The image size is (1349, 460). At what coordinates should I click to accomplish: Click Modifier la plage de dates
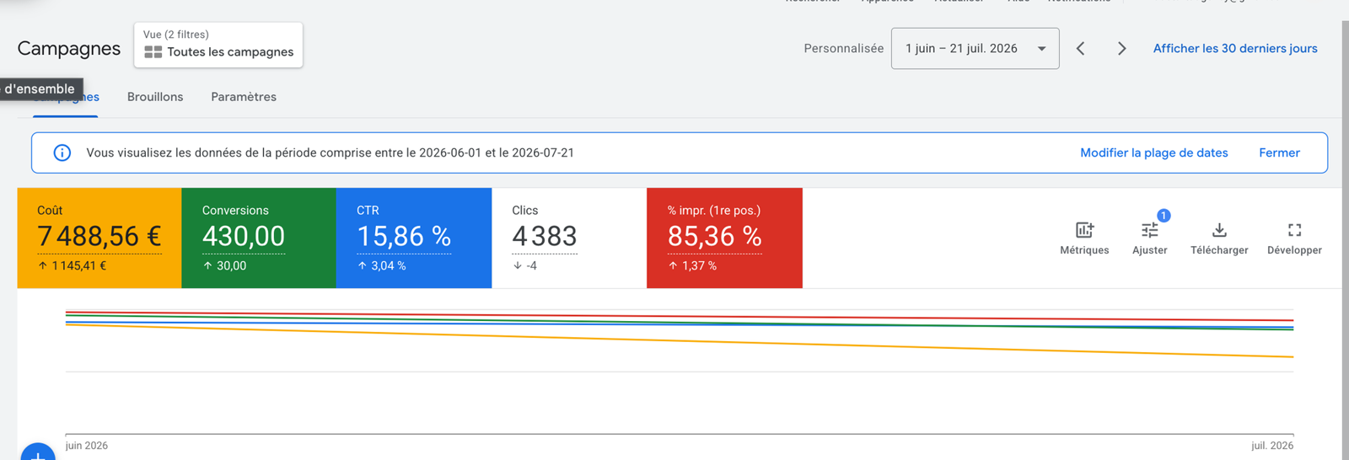tap(1153, 152)
